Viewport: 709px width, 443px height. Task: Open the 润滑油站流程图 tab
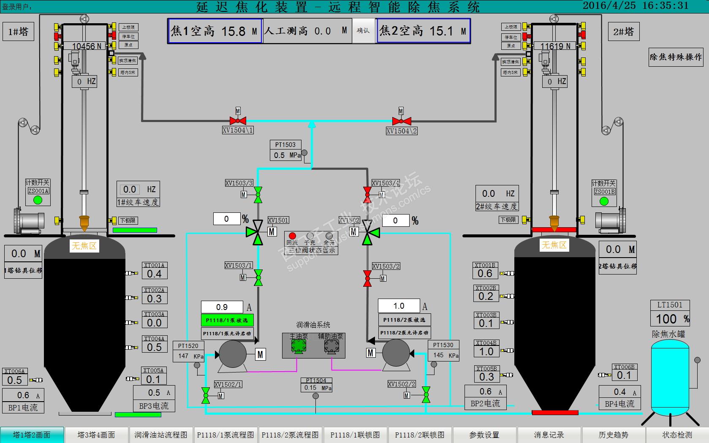click(x=161, y=435)
